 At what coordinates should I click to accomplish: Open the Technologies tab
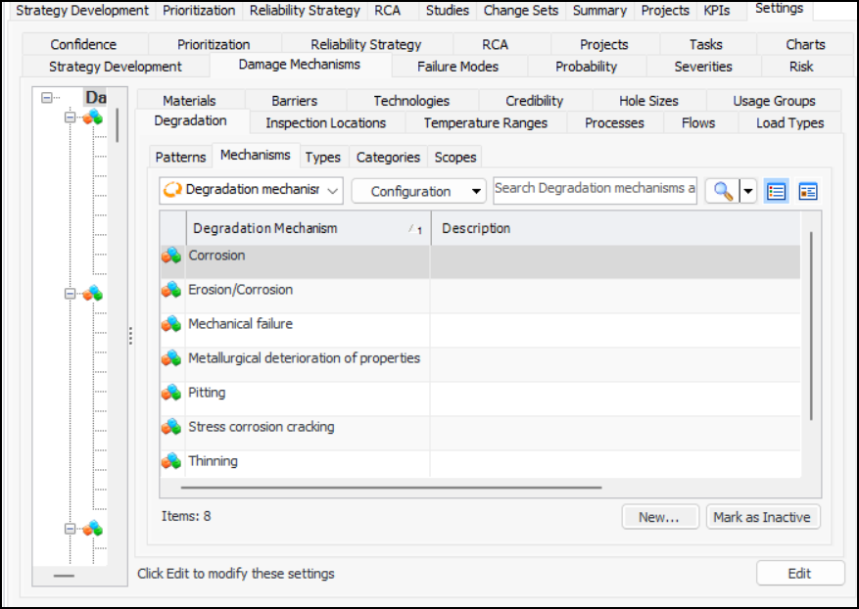click(412, 101)
